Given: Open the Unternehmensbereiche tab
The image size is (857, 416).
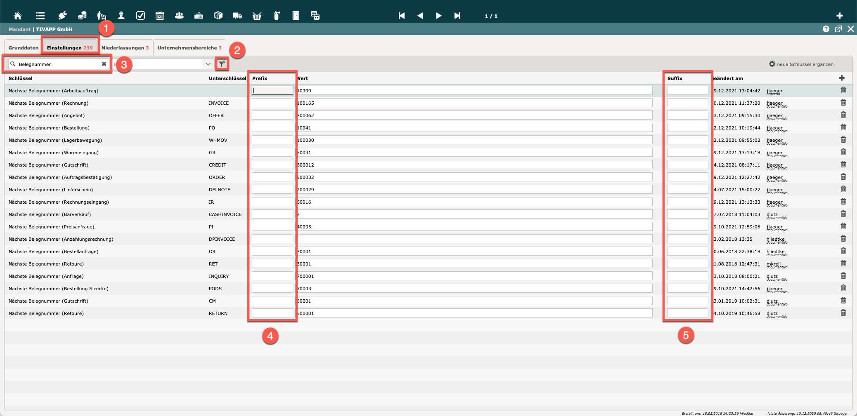Looking at the screenshot, I should (189, 48).
